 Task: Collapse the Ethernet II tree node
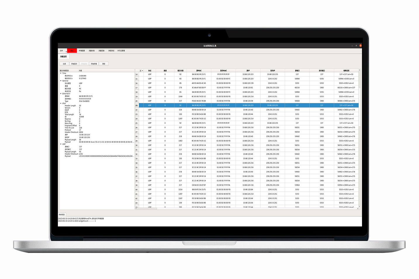click(x=61, y=94)
